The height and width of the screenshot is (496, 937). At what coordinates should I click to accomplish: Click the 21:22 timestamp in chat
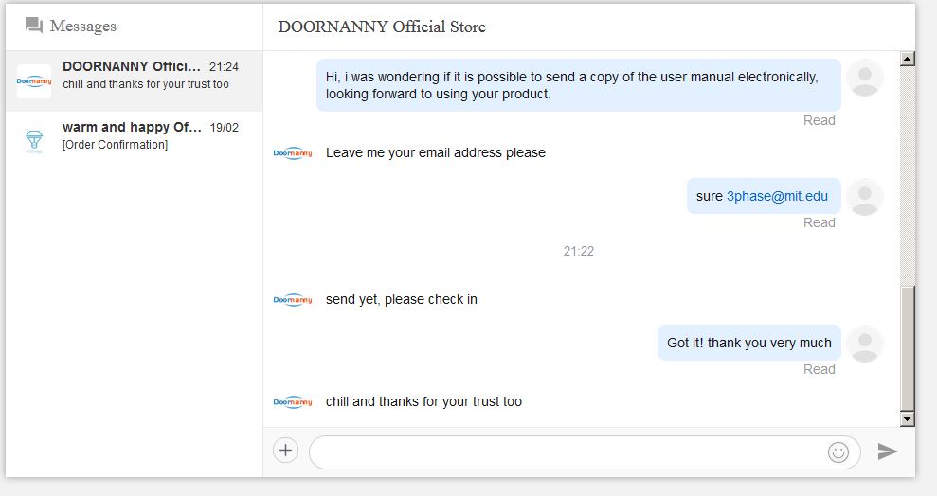pyautogui.click(x=579, y=251)
